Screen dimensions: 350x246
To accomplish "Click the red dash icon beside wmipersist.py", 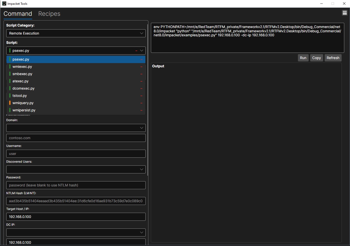I will click(x=141, y=110).
